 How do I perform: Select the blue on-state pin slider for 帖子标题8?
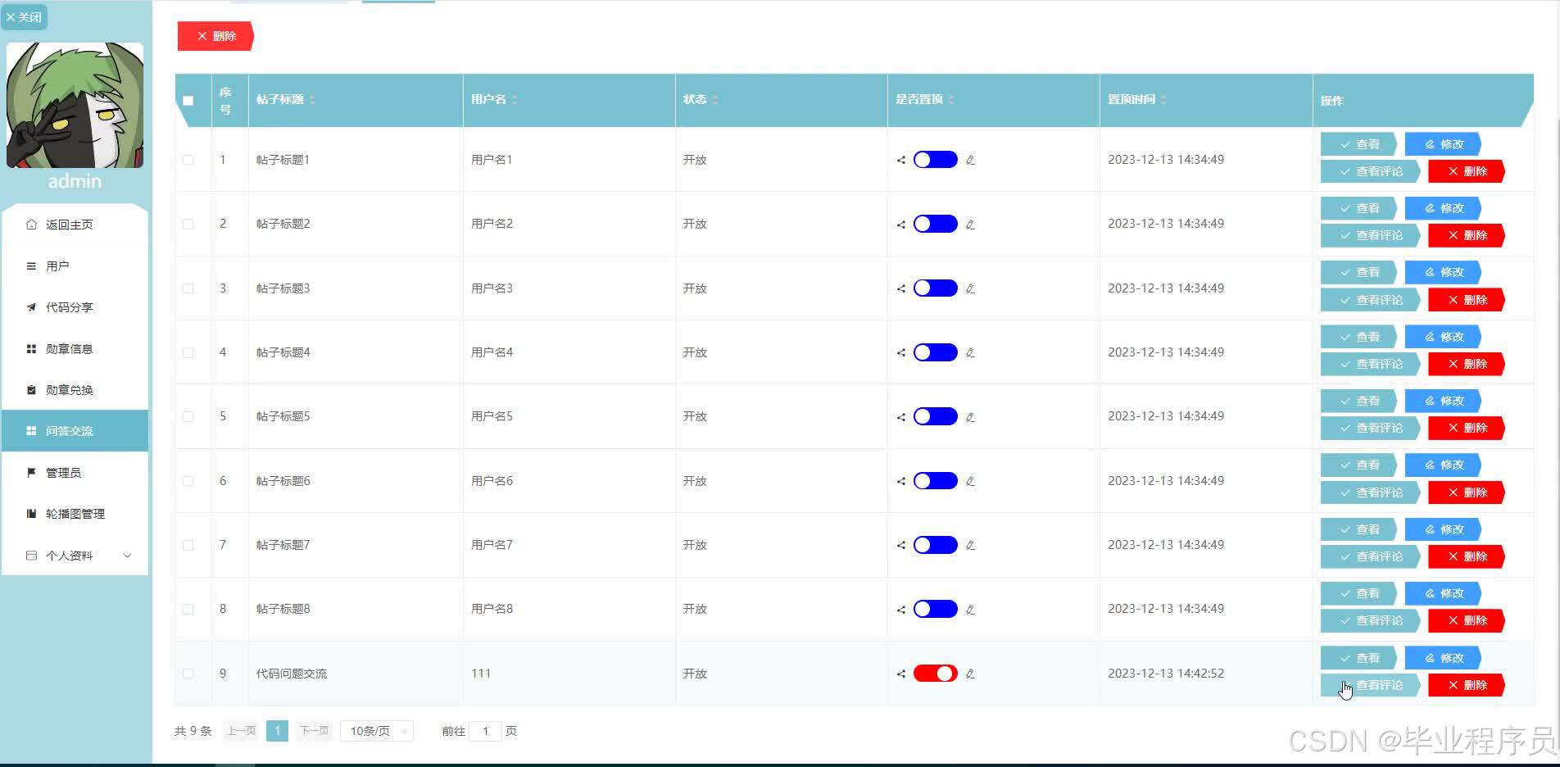point(934,609)
